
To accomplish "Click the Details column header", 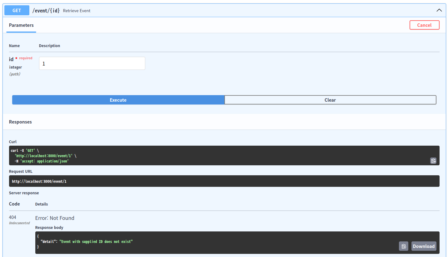I will pyautogui.click(x=42, y=204).
